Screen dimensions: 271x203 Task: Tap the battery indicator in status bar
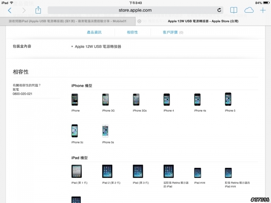(266, 3)
